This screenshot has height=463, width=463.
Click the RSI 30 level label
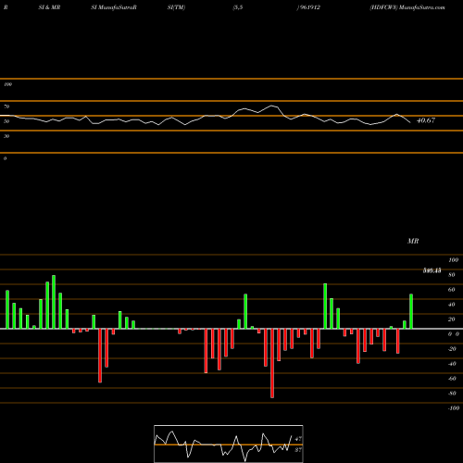(x=6, y=136)
